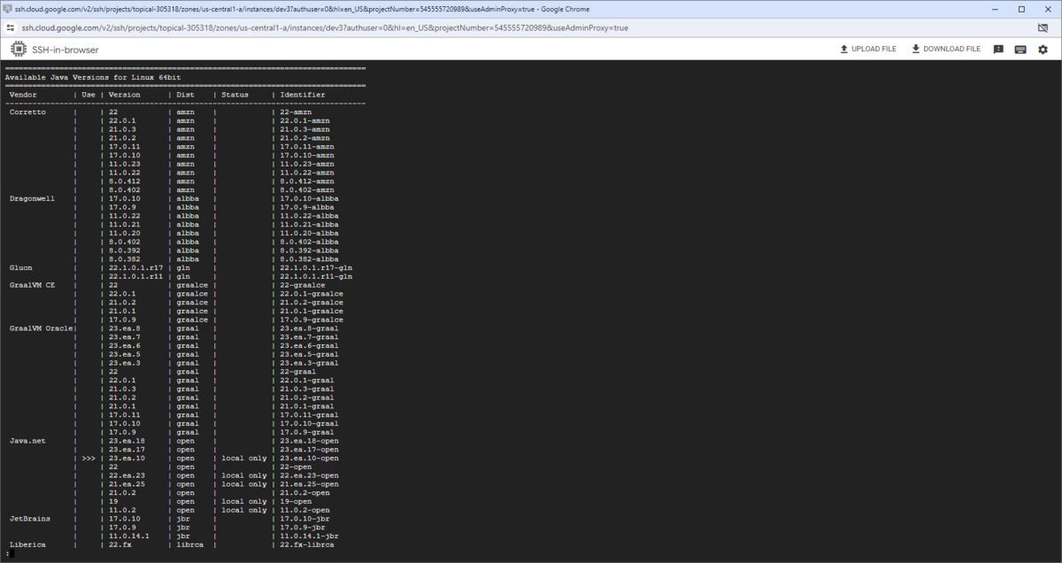
Task: Click the Upload File button
Action: click(868, 50)
